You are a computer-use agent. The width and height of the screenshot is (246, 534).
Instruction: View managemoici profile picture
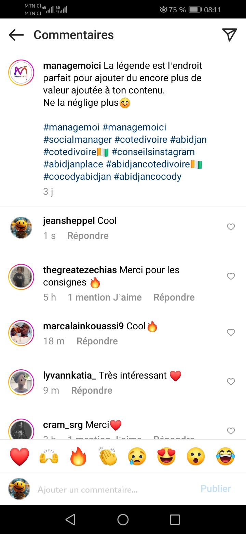click(21, 73)
